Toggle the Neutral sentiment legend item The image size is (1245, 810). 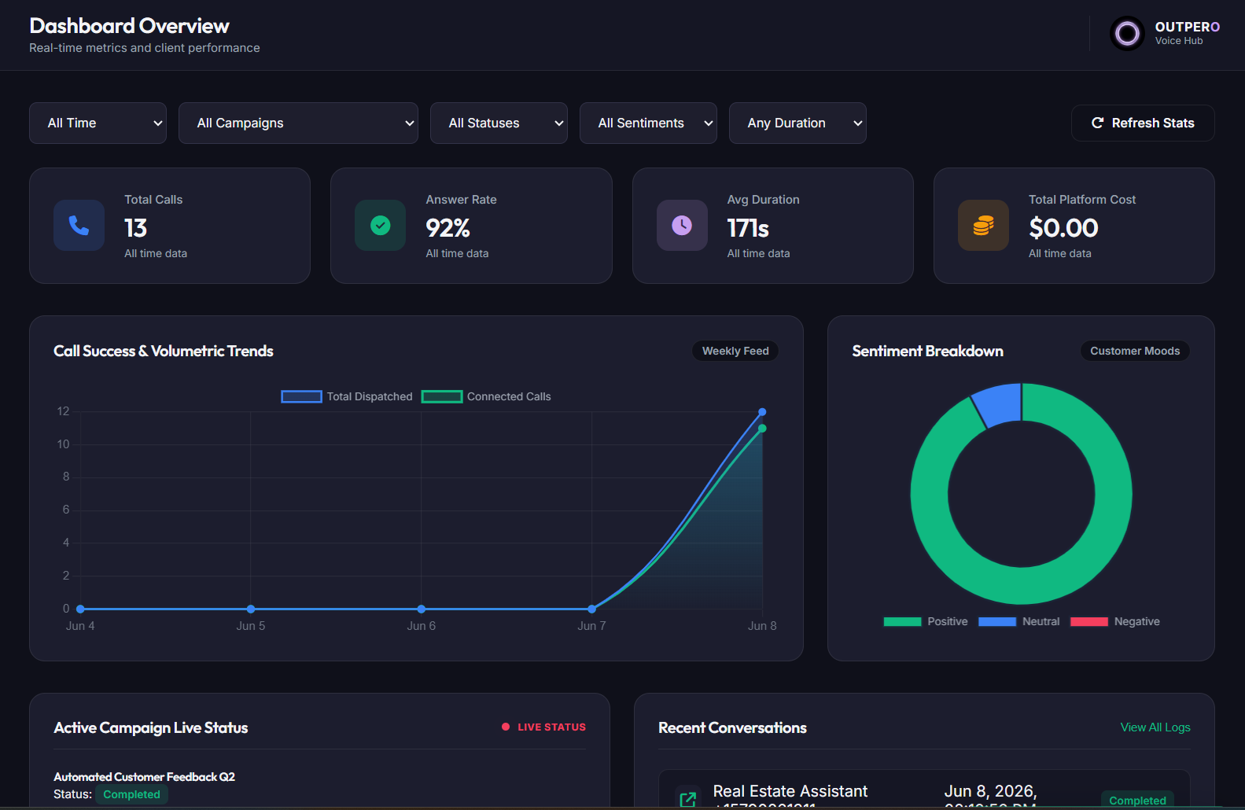[1019, 621]
